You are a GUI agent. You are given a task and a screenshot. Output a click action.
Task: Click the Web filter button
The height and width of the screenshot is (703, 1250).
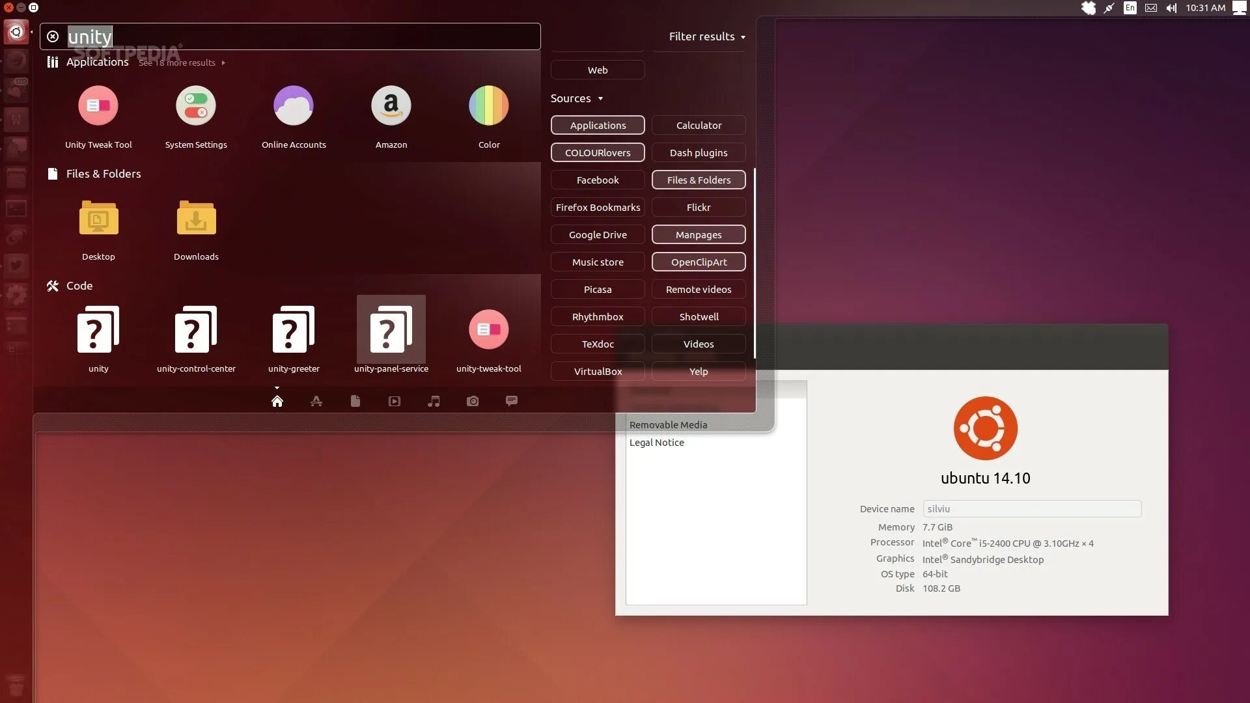(598, 70)
